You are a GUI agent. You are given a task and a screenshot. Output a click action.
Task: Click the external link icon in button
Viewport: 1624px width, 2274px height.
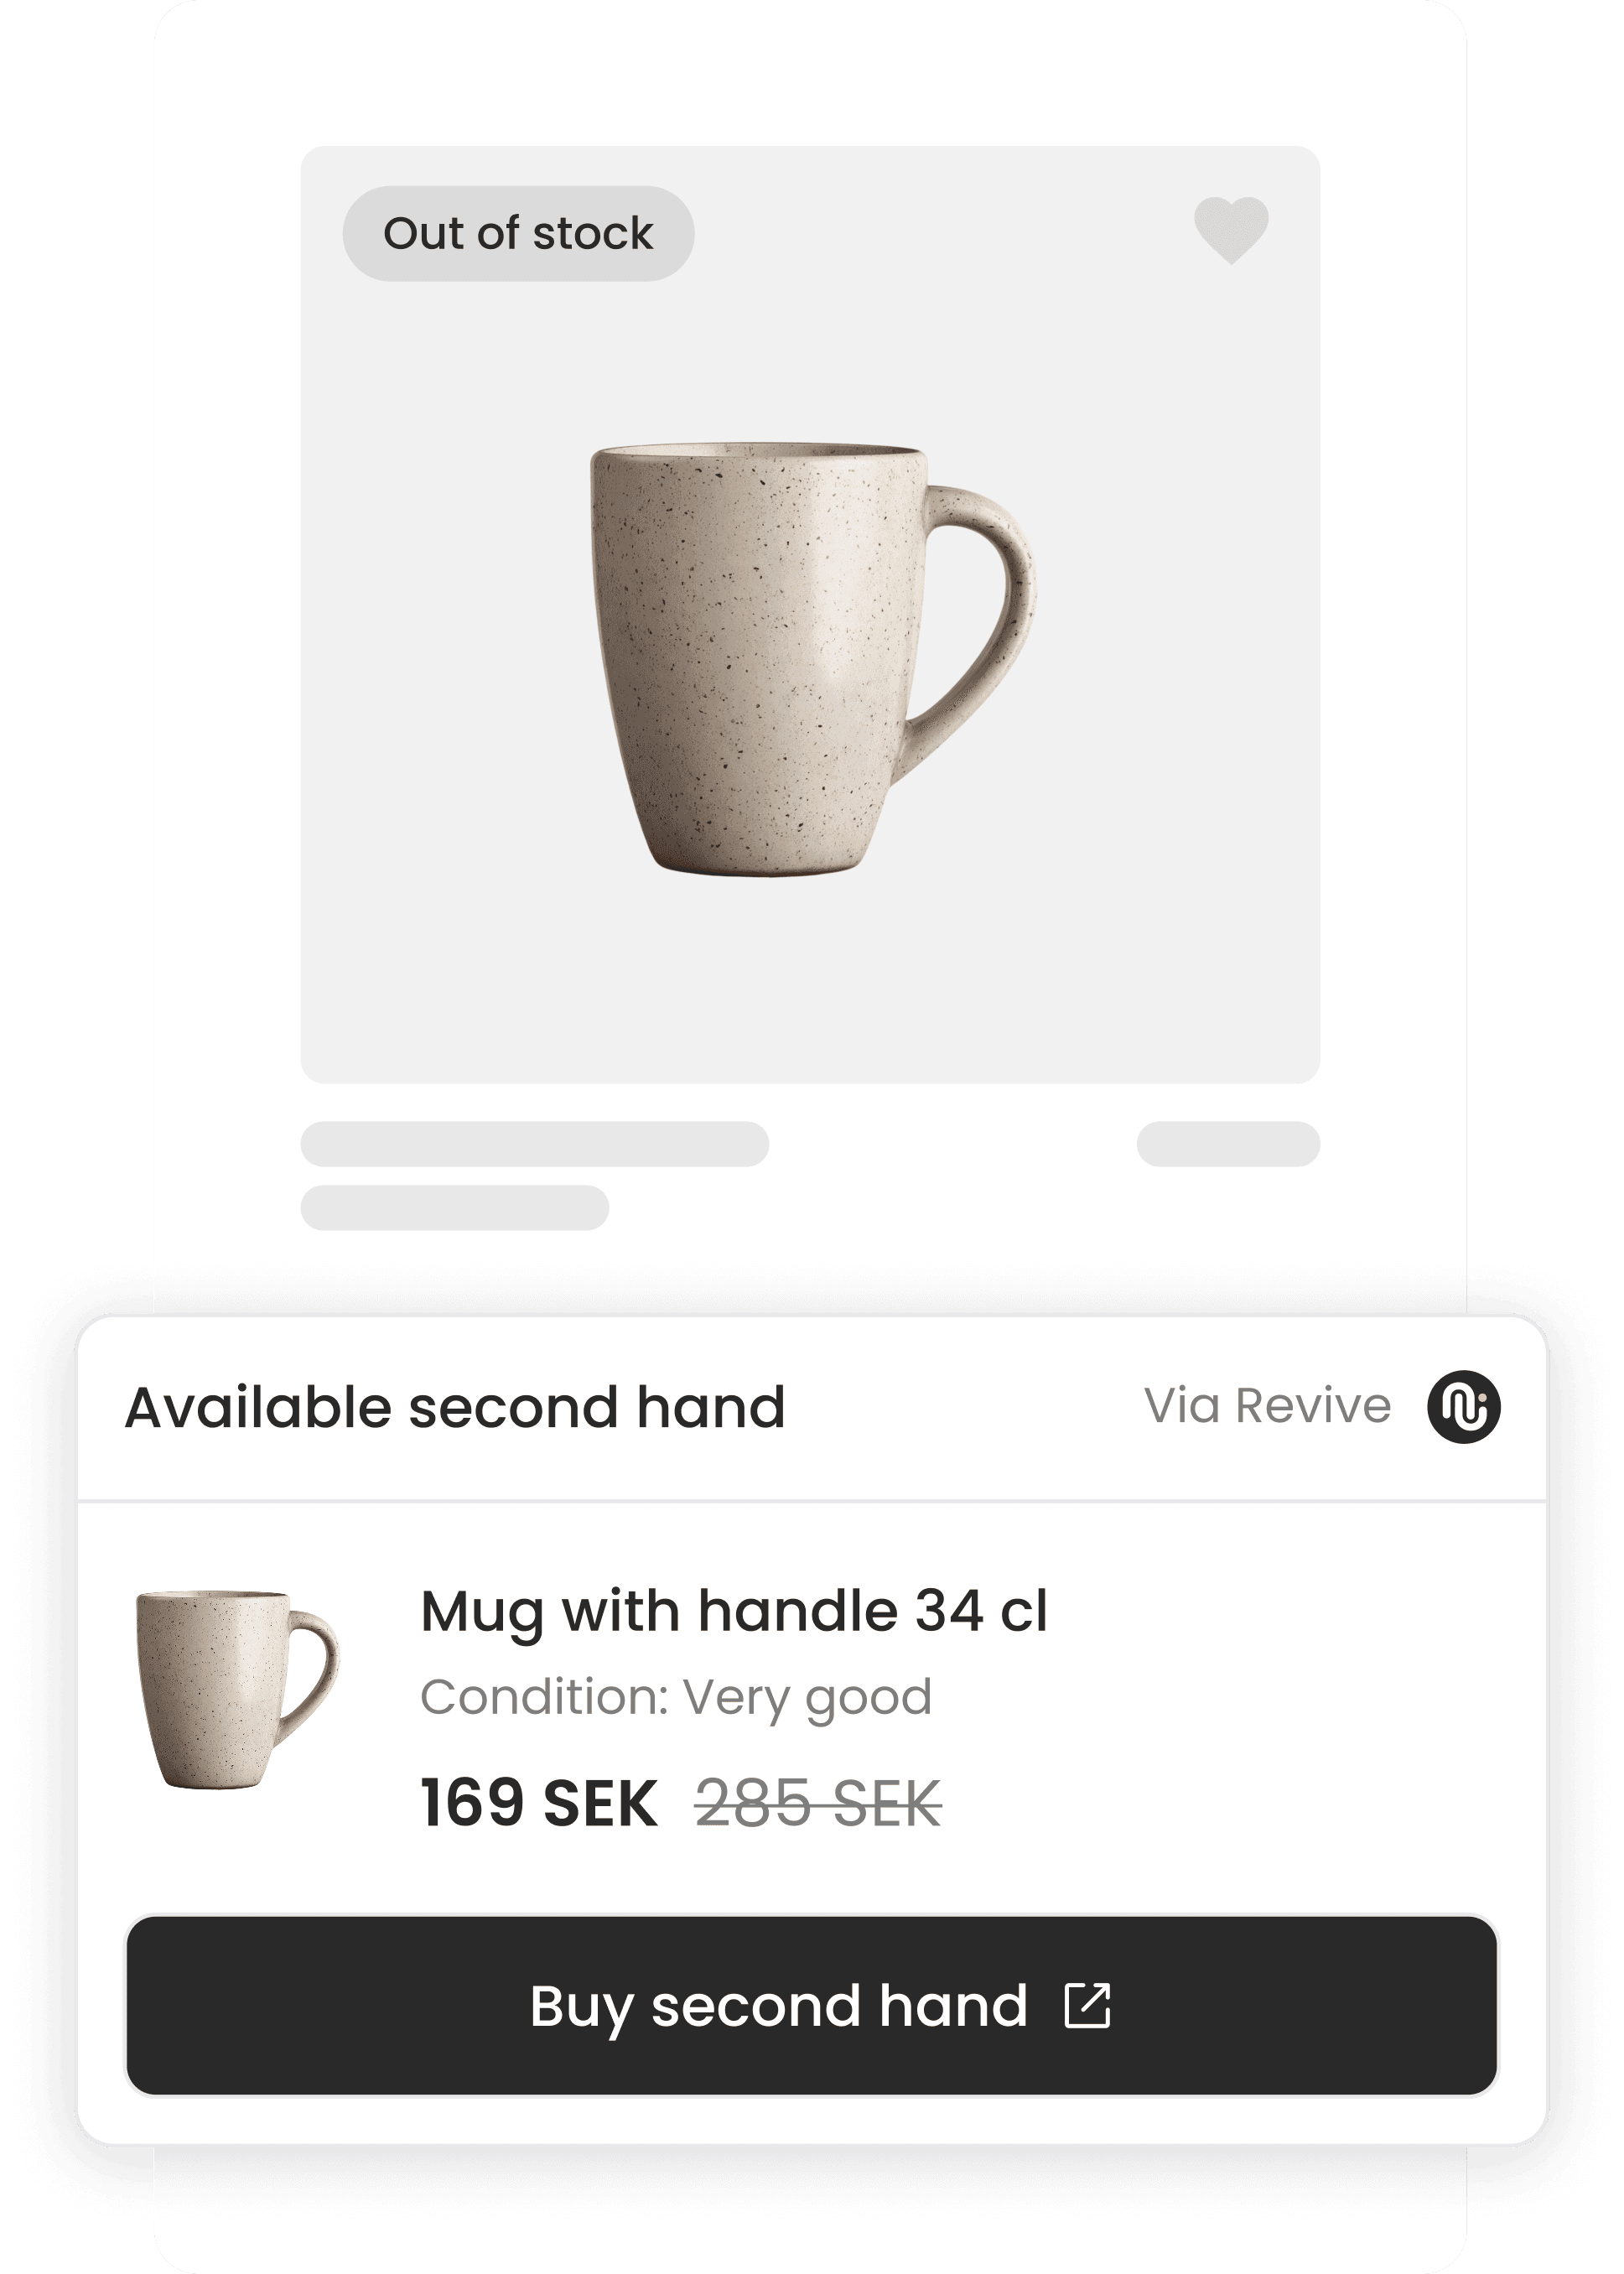[x=1087, y=2005]
